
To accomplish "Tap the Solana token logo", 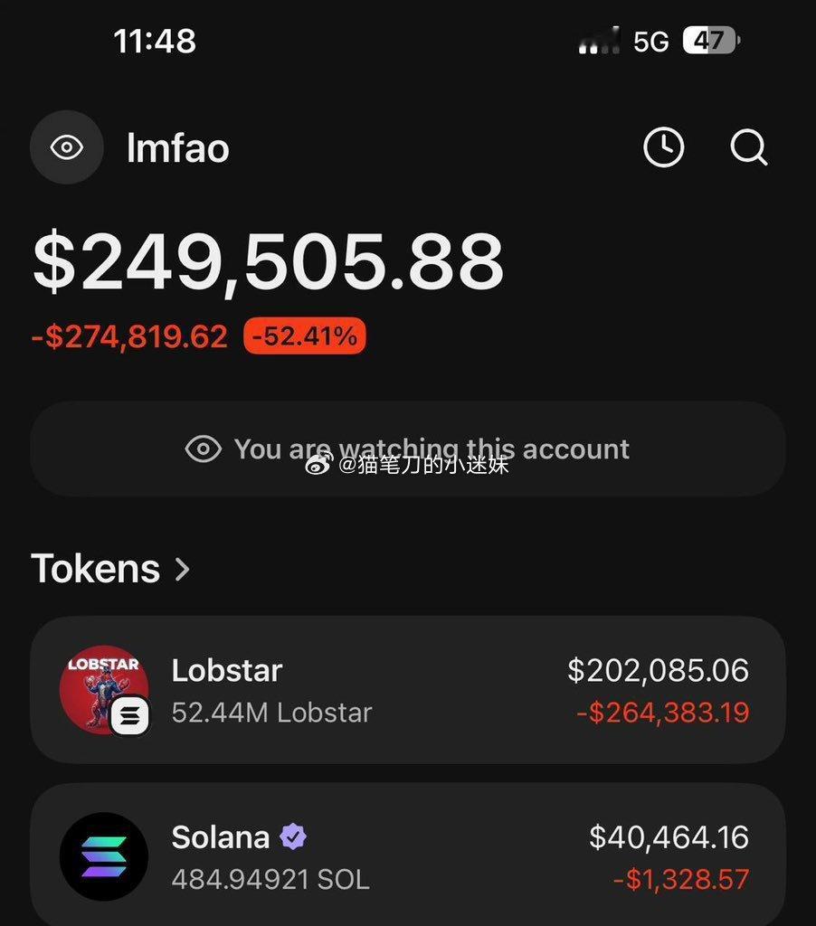I will (x=103, y=855).
